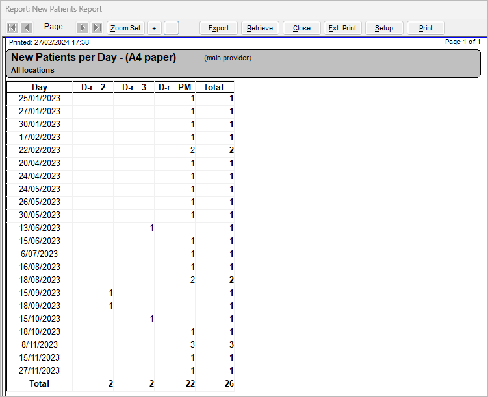488x397 pixels.
Task: Select the 18/08/2023 date cell
Action: pyautogui.click(x=40, y=280)
